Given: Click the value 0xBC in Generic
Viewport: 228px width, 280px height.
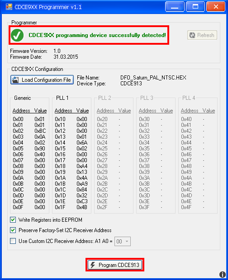Looking at the screenshot, I should (x=40, y=131).
